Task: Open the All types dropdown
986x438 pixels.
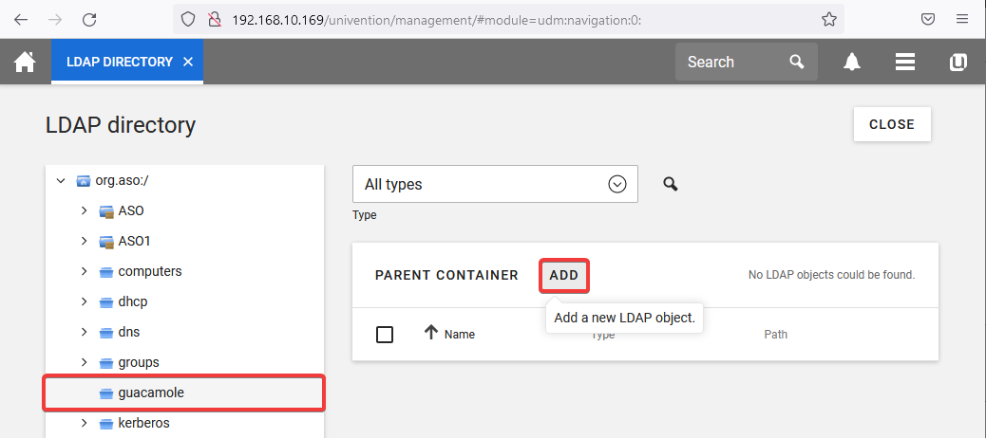Action: pyautogui.click(x=495, y=184)
